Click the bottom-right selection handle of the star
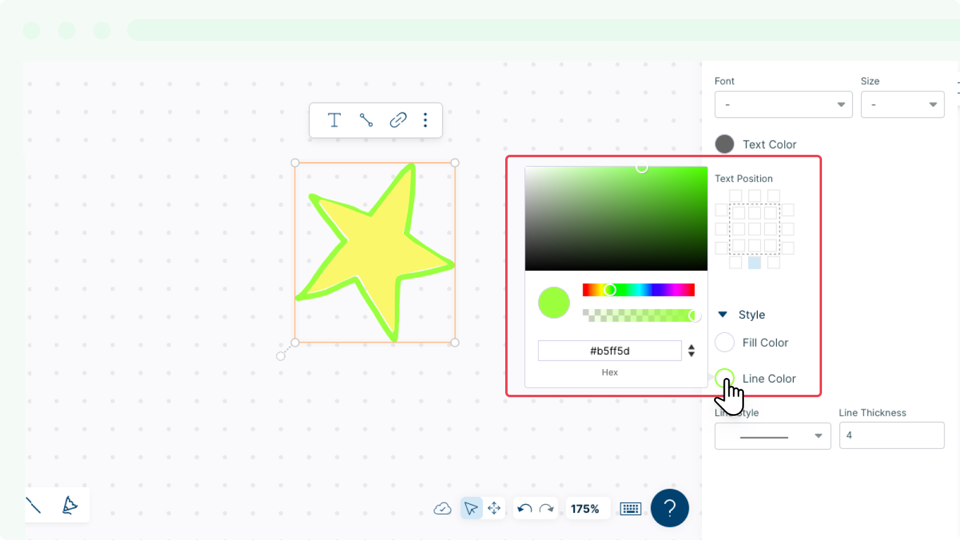 point(455,343)
